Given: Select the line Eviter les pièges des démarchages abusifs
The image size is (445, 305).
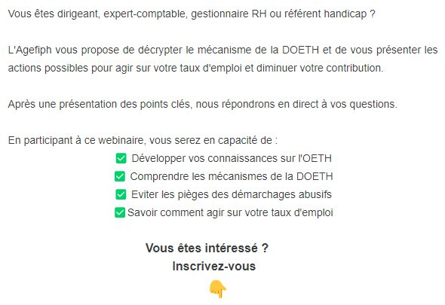Looking at the screenshot, I should [232, 195].
